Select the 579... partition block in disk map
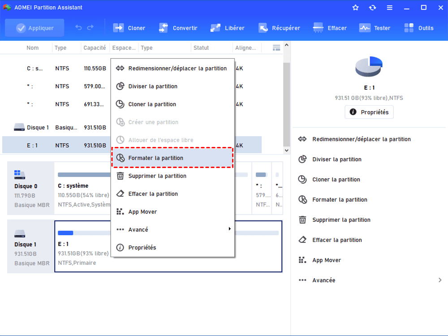 pyautogui.click(x=262, y=188)
